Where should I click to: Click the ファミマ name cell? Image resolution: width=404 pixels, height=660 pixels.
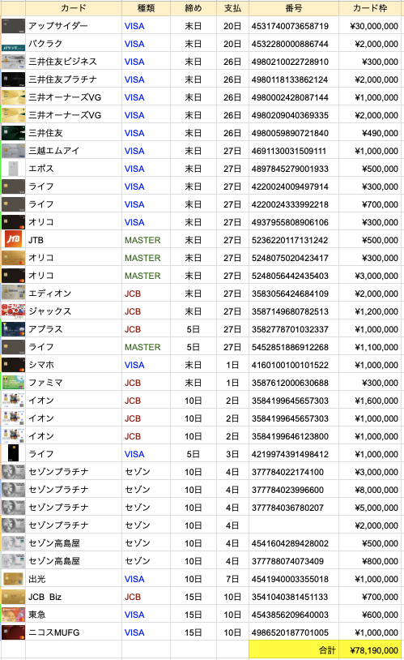[74, 383]
